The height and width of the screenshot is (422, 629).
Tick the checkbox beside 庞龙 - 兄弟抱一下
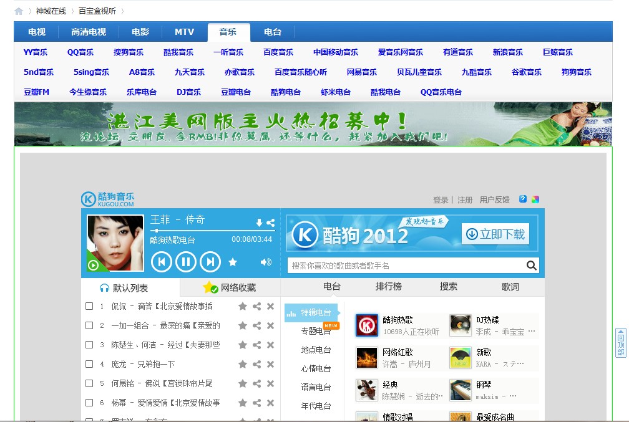coord(89,364)
